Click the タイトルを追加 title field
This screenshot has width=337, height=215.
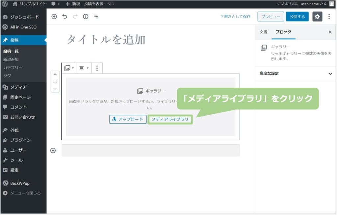pos(106,40)
